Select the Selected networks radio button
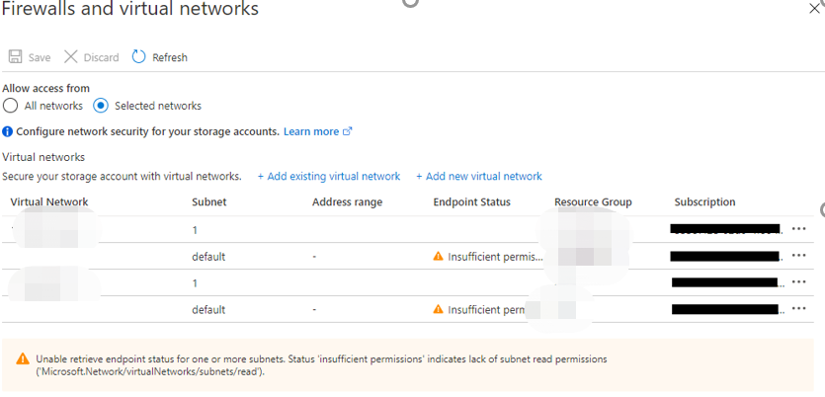 point(101,106)
